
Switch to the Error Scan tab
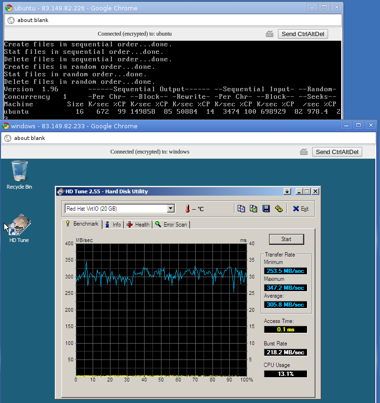point(171,225)
